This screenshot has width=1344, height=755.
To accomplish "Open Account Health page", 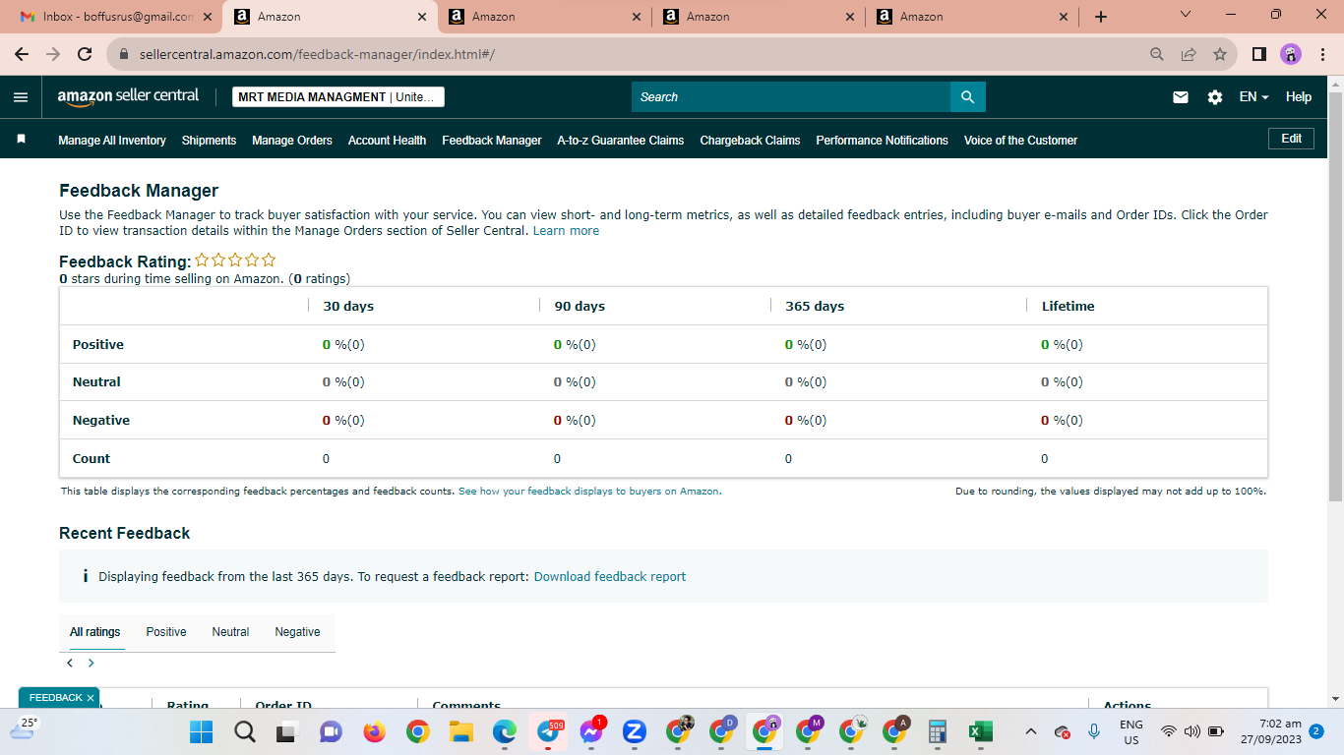I will (387, 141).
